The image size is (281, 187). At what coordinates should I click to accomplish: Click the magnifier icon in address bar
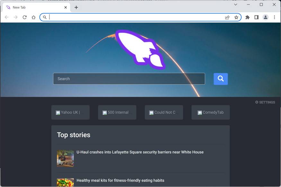(45, 17)
